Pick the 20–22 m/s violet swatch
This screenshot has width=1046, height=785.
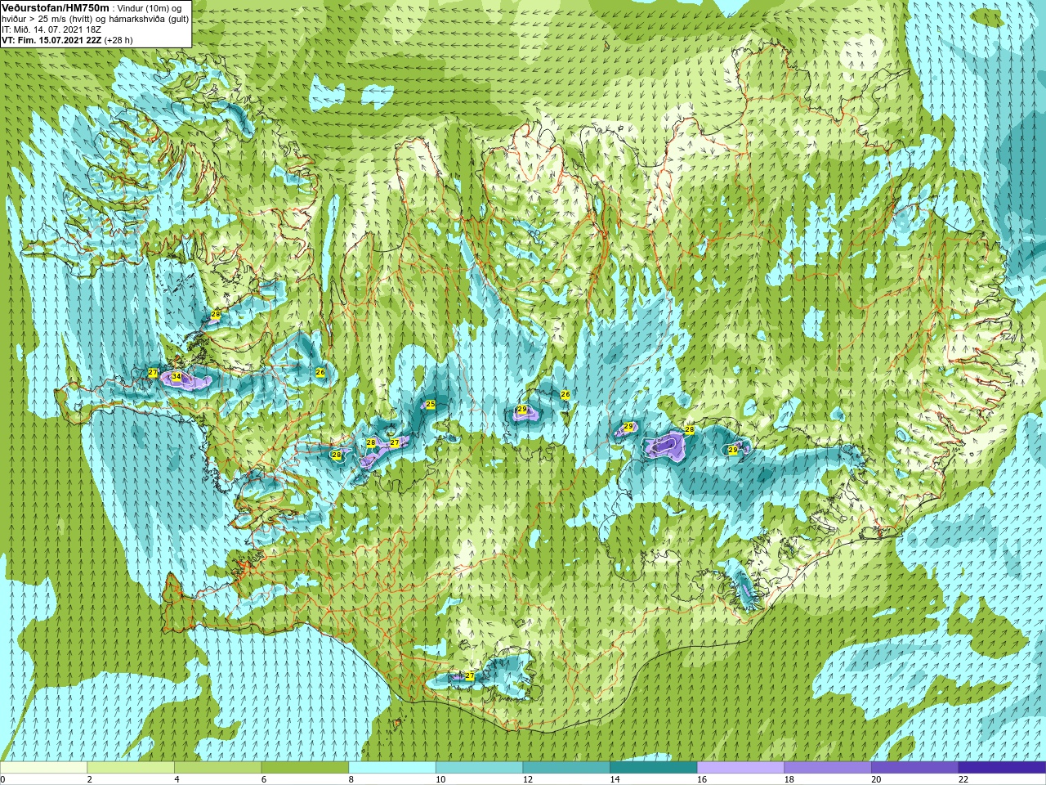tap(914, 768)
